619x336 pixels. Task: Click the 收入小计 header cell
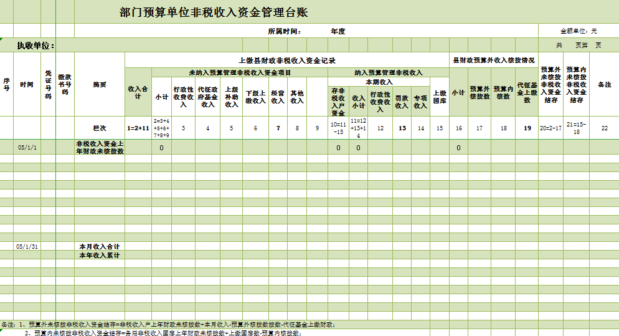click(359, 102)
